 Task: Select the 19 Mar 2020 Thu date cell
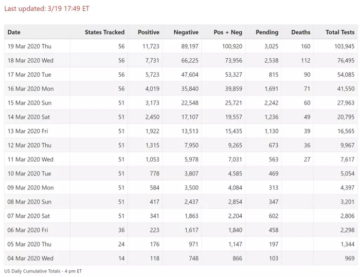point(29,46)
